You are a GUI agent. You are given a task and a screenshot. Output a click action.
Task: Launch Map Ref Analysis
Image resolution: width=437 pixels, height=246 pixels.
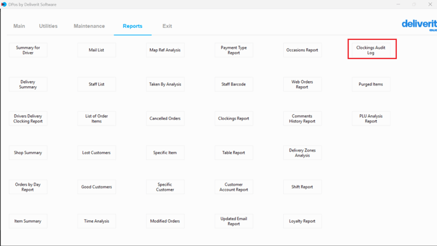(x=165, y=50)
